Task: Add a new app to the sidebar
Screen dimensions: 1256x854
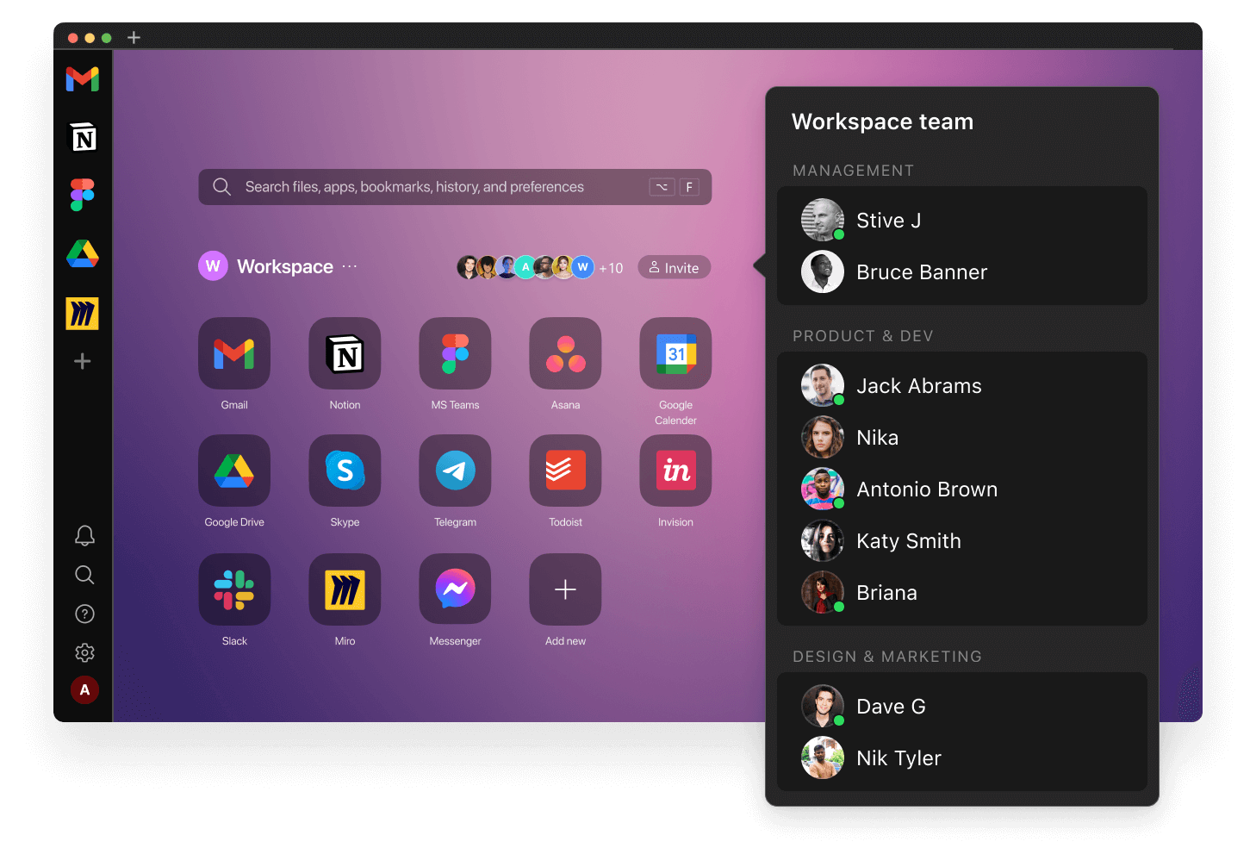Action: 83,361
